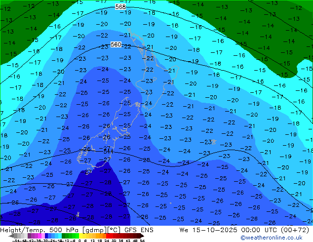Select the lightest cyan legend swatch
The image size is (313, 242).
60,236
